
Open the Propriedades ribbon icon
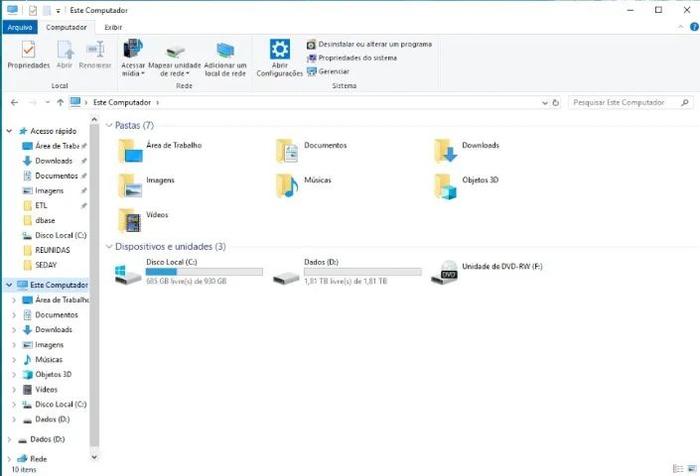[x=28, y=50]
